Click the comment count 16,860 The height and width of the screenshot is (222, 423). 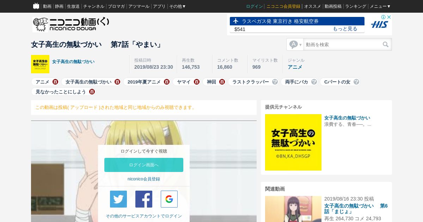click(x=225, y=67)
